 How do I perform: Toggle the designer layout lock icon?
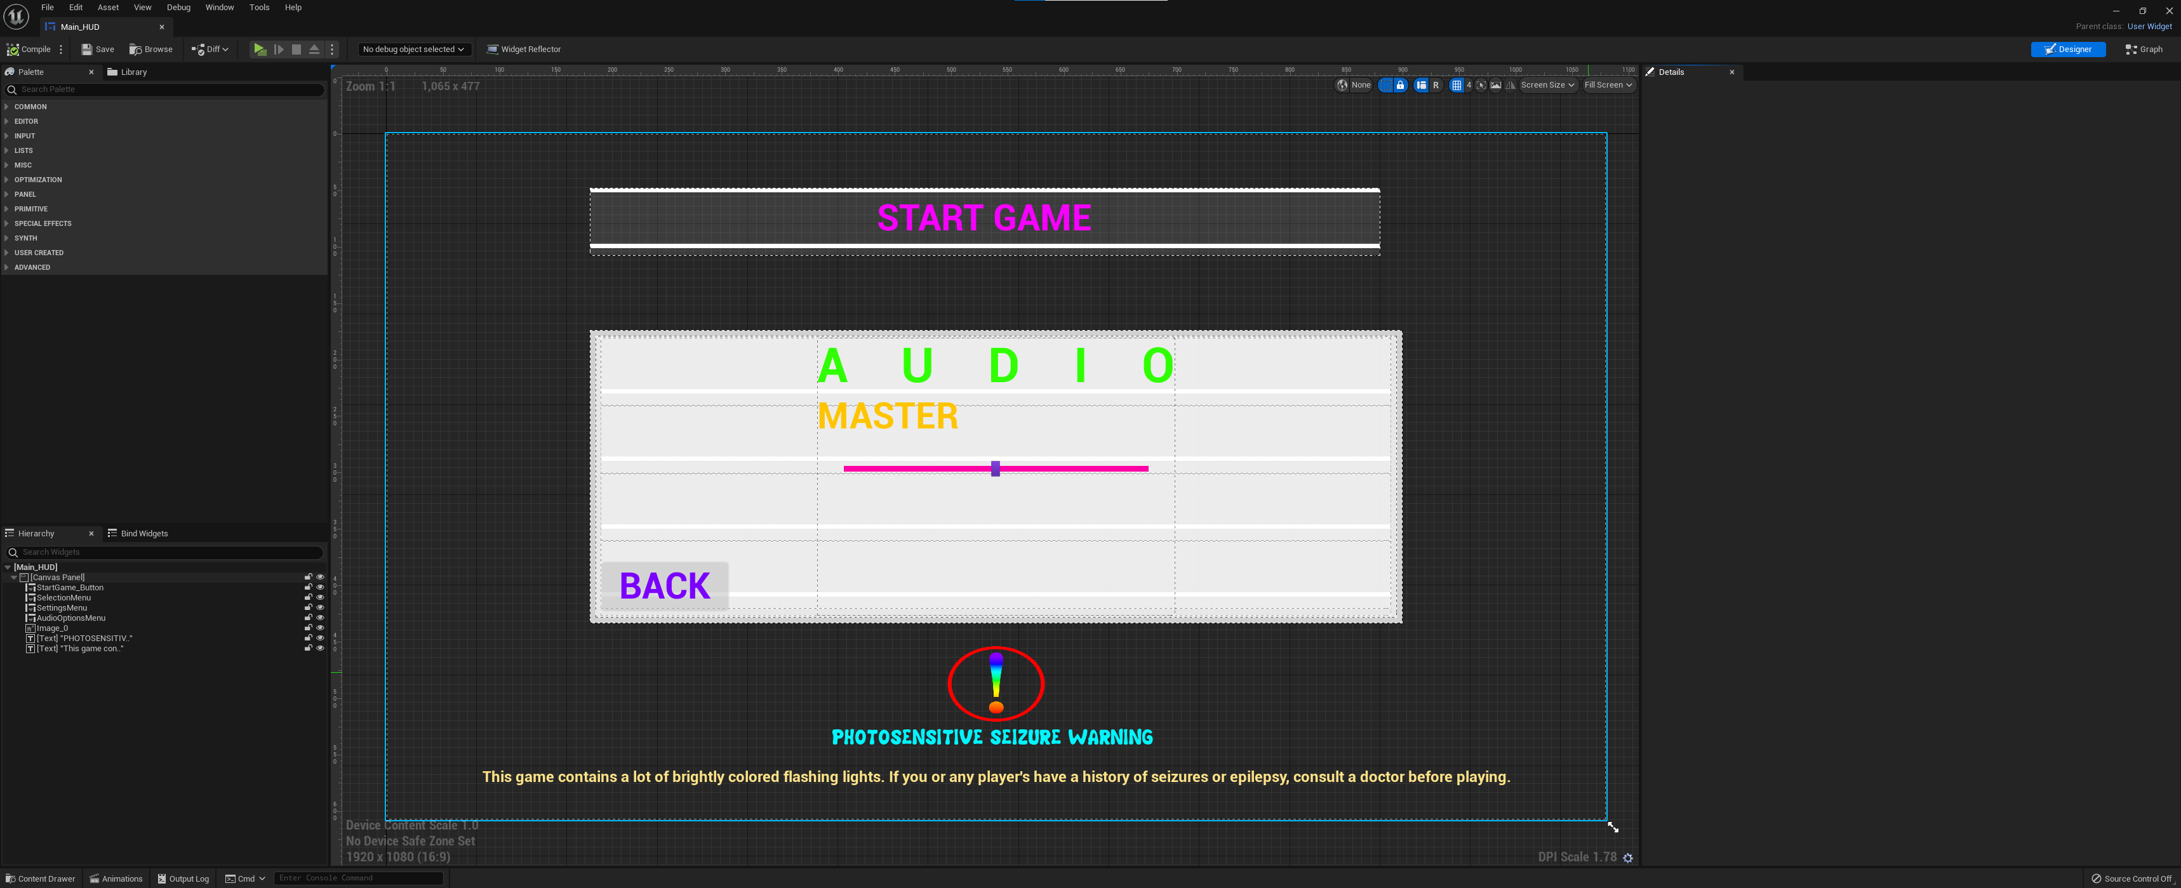[1401, 84]
